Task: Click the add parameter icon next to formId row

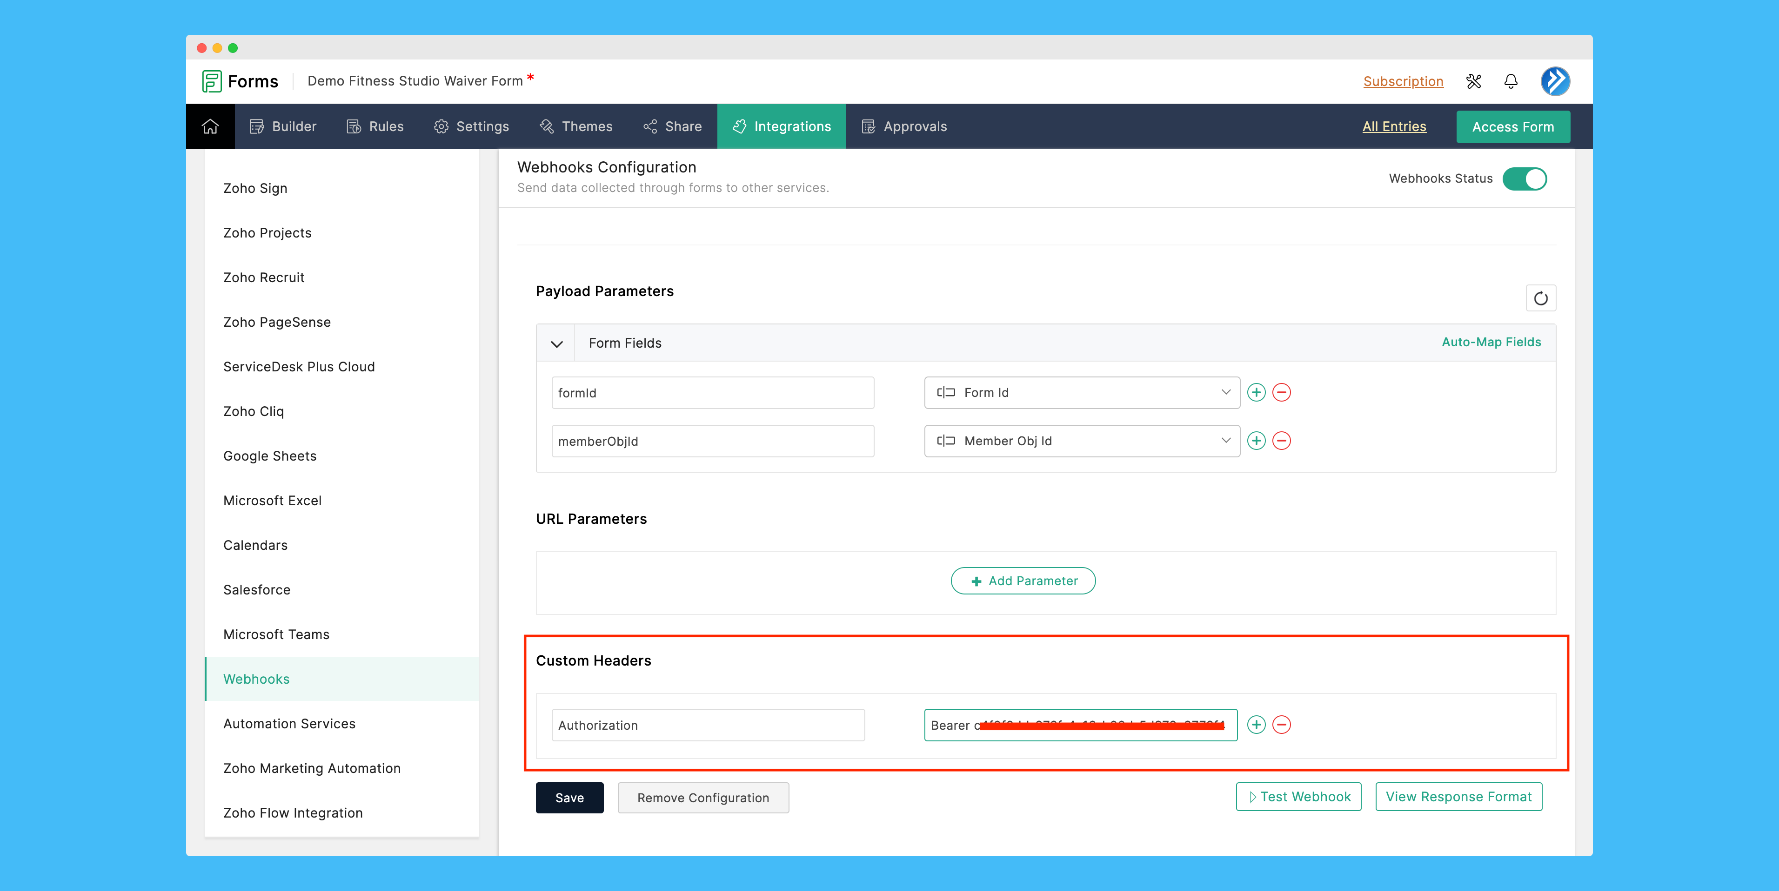Action: point(1256,392)
